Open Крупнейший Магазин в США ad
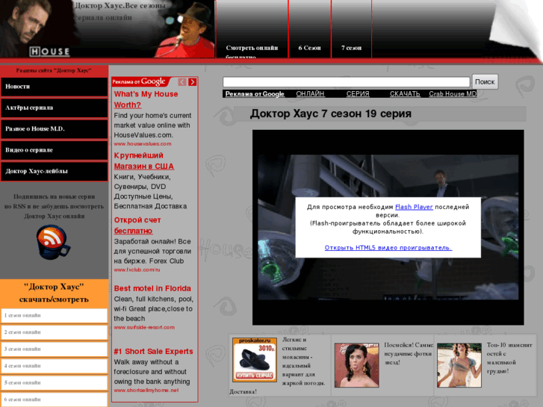Image resolution: width=543 pixels, height=407 pixels. pyautogui.click(x=143, y=161)
